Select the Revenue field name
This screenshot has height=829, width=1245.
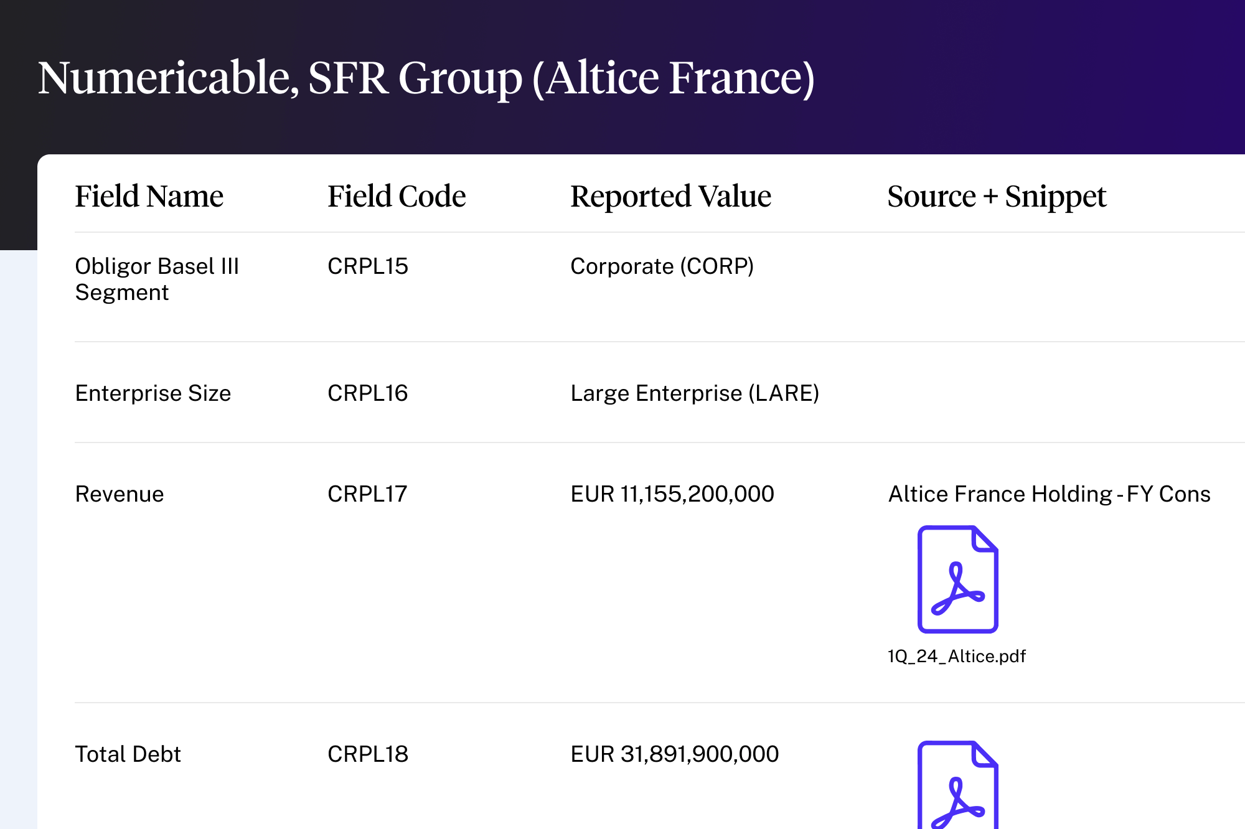click(120, 494)
